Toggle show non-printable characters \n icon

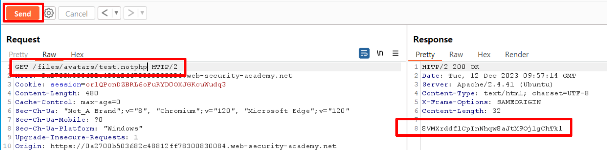(380, 53)
